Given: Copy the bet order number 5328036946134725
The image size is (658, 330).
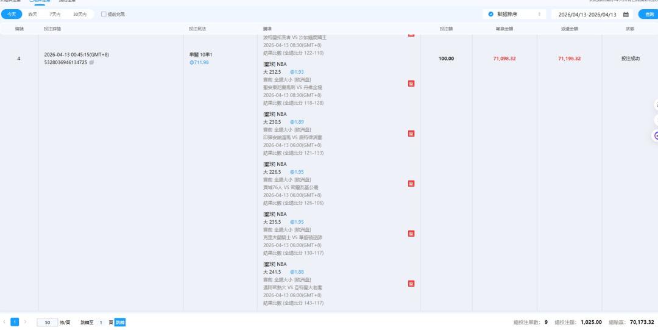Looking at the screenshot, I should 91,62.
